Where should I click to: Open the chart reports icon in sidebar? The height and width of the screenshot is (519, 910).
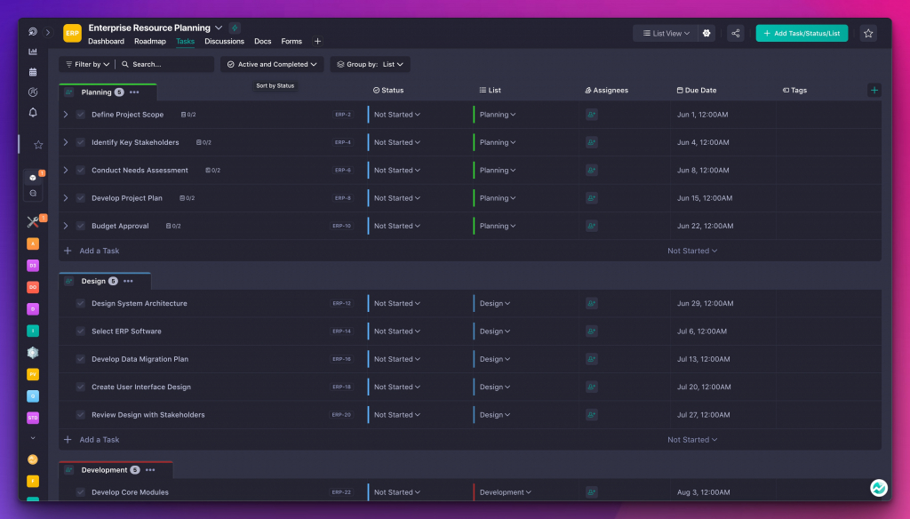pos(33,52)
